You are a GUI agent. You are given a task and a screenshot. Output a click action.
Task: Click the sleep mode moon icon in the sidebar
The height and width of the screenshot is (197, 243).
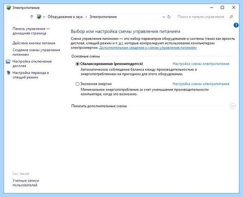(8, 73)
